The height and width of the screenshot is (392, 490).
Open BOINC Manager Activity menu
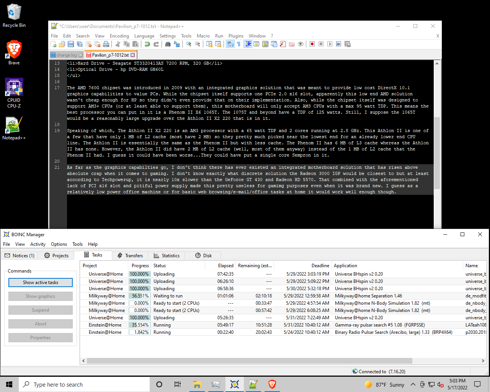pyautogui.click(x=38, y=244)
